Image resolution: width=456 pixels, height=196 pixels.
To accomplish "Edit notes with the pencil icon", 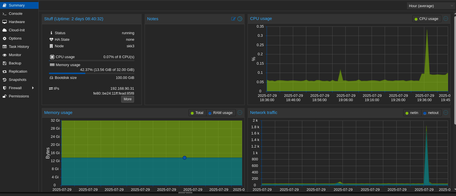I will tap(233, 19).
